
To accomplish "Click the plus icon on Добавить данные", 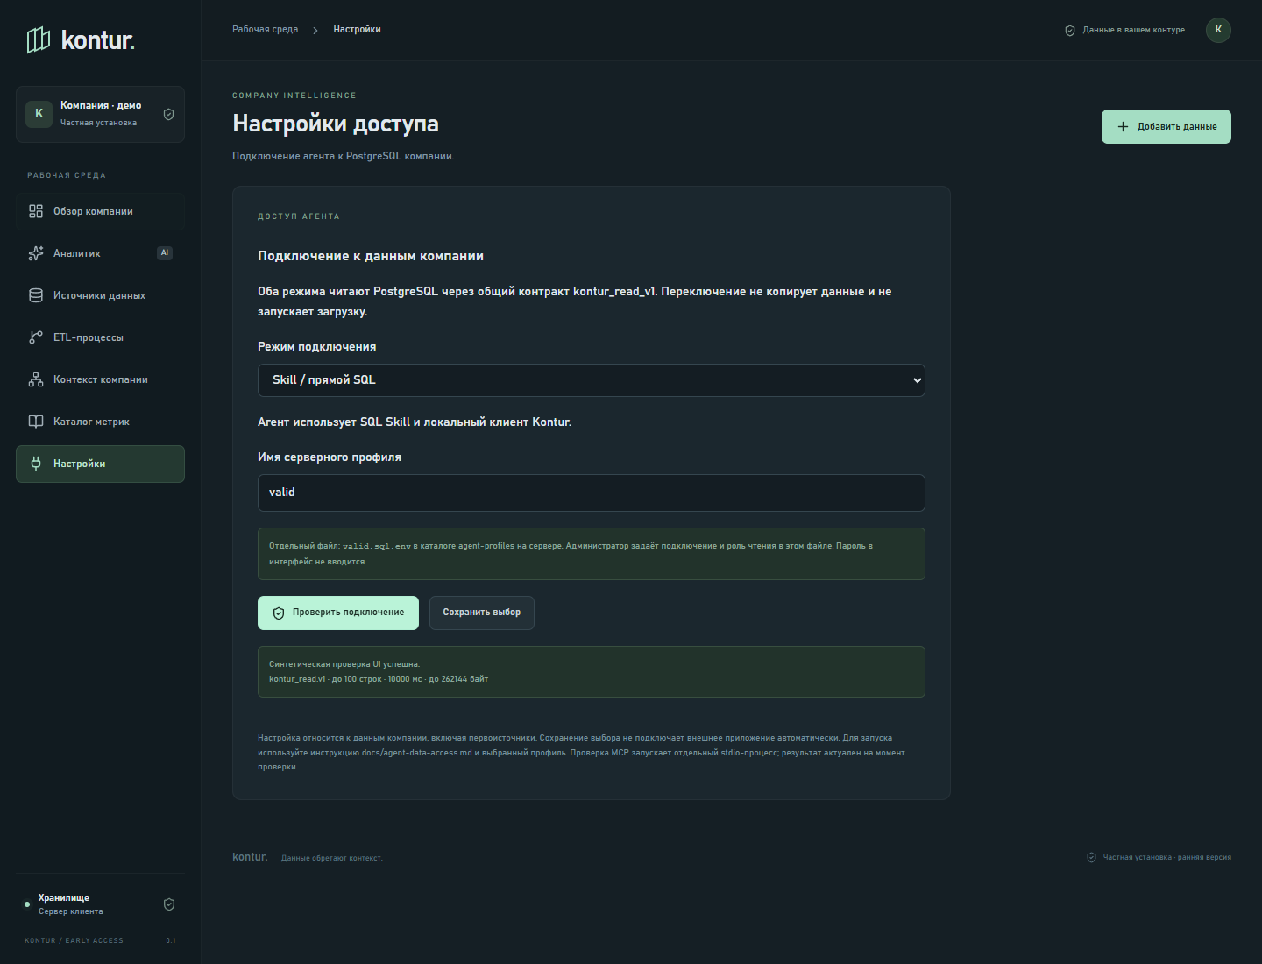I will (x=1123, y=127).
